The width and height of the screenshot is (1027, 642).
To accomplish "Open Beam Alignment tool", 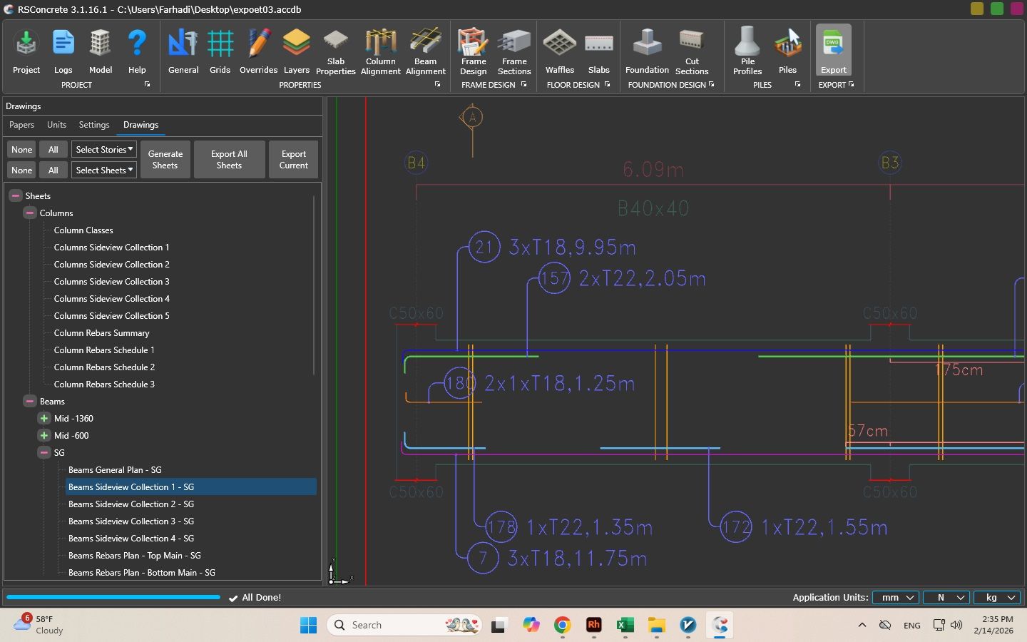I will click(426, 51).
